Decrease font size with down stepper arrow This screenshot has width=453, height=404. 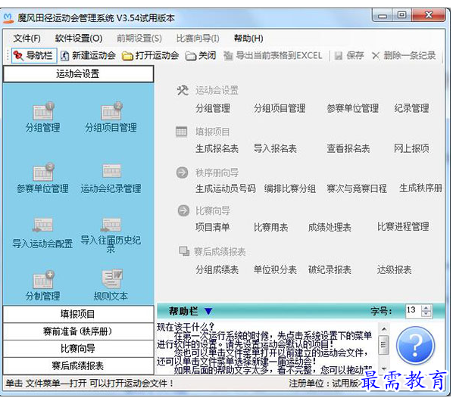click(x=426, y=314)
